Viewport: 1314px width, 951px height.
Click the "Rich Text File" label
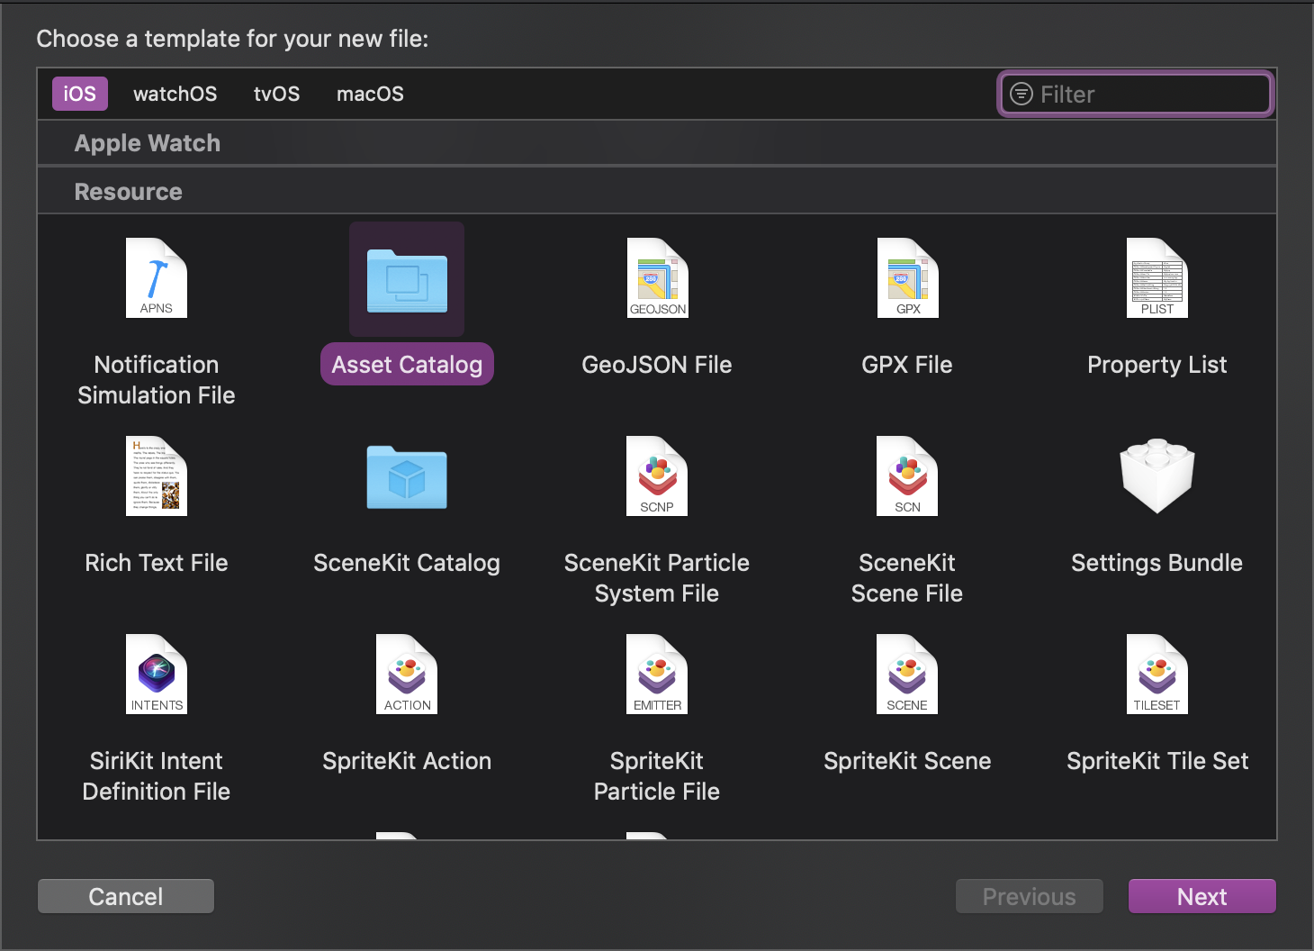pyautogui.click(x=157, y=563)
